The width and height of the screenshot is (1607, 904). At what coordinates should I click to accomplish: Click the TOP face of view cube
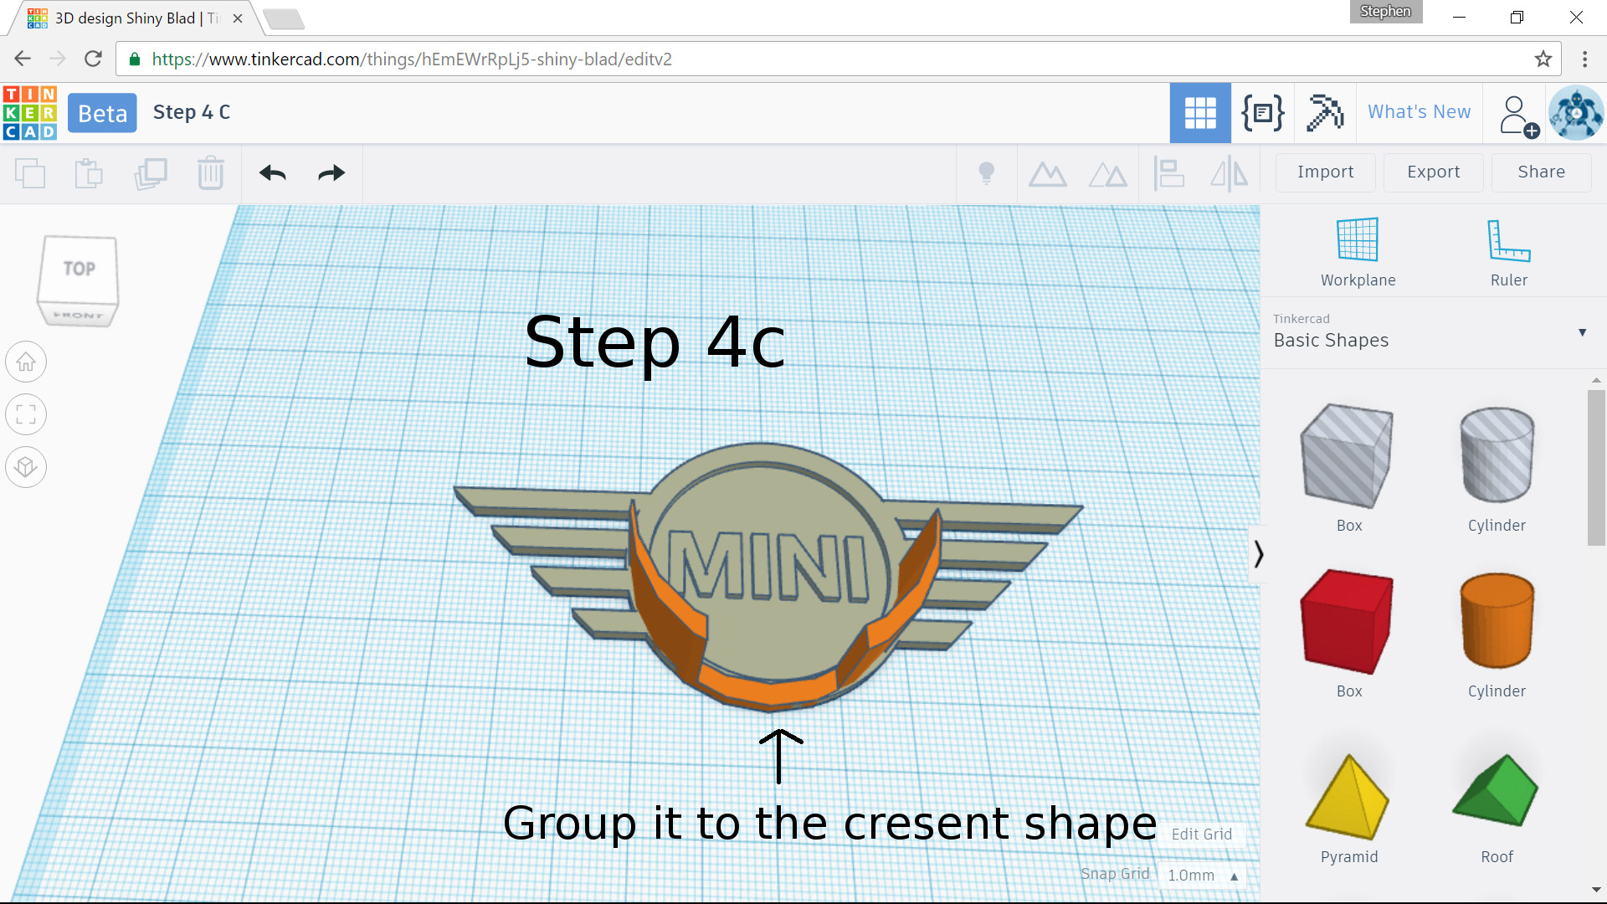[x=79, y=269]
